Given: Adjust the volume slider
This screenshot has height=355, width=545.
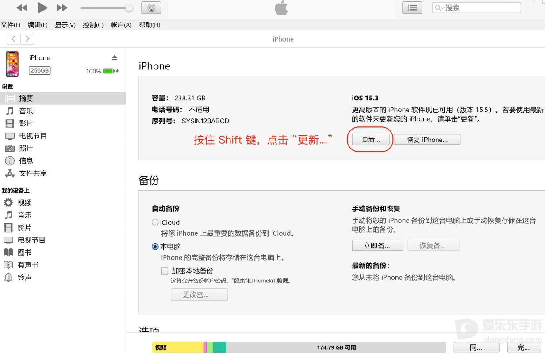Looking at the screenshot, I should coord(106,8).
